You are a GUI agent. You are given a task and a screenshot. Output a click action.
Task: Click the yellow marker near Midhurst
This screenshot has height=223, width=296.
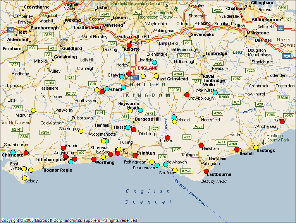point(33,110)
